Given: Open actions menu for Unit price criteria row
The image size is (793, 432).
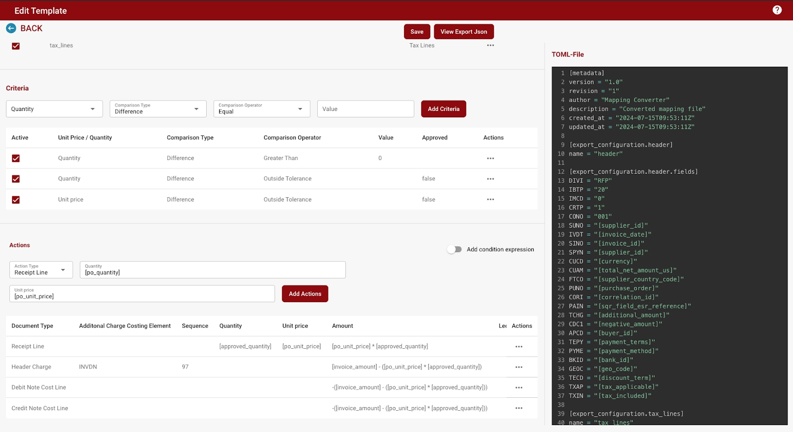Looking at the screenshot, I should pyautogui.click(x=490, y=200).
